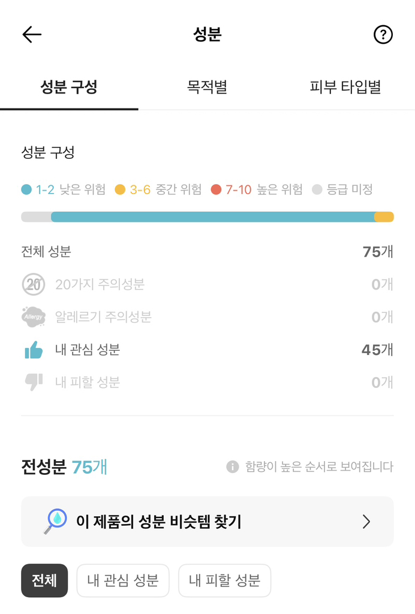Tap the back arrow to go back

[x=32, y=34]
